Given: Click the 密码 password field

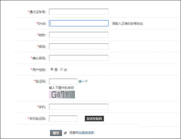Looking at the screenshot, I should [x=79, y=46].
